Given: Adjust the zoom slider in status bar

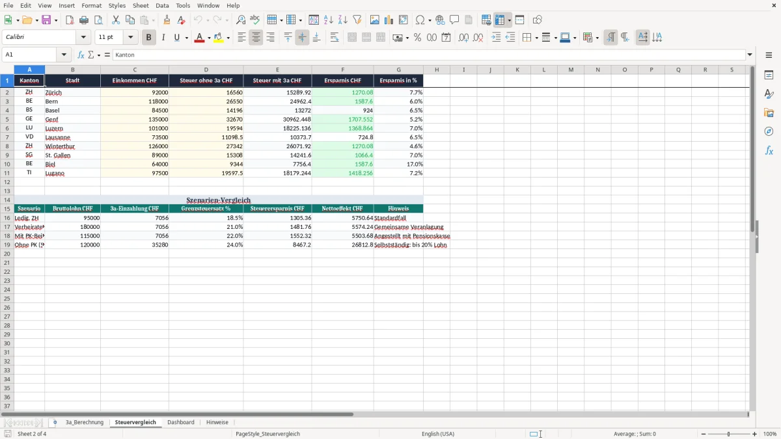Looking at the screenshot, I should 728,434.
